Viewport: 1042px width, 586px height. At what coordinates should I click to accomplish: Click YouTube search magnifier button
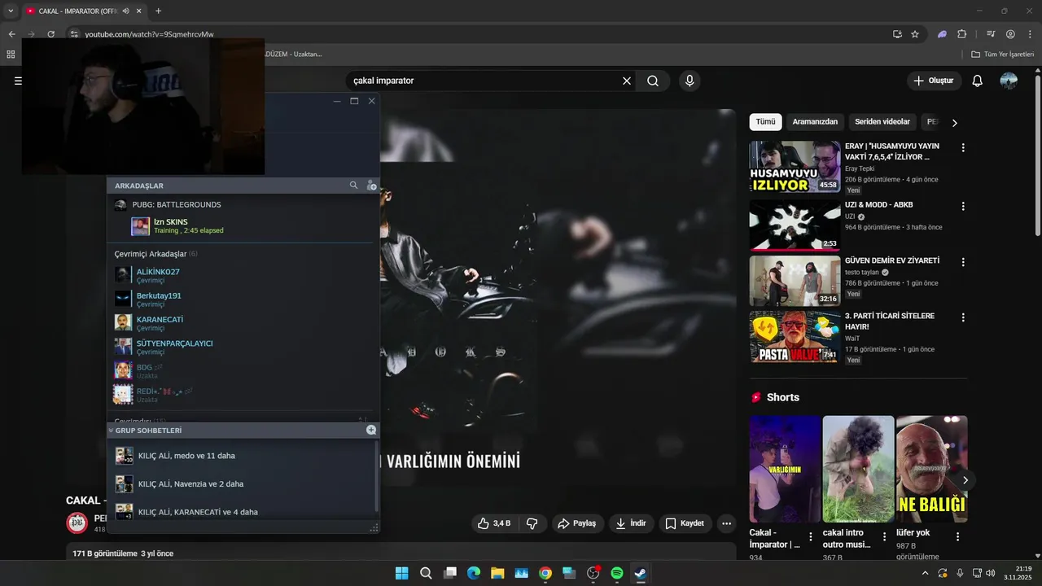pyautogui.click(x=653, y=81)
